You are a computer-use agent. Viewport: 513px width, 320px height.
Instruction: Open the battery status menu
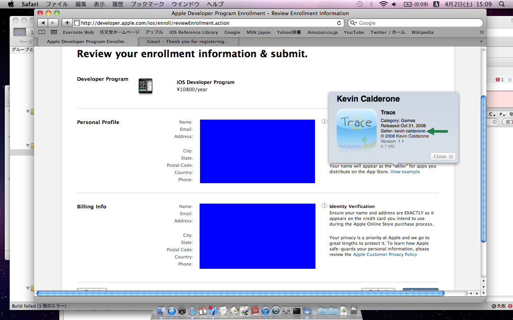pyautogui.click(x=416, y=4)
